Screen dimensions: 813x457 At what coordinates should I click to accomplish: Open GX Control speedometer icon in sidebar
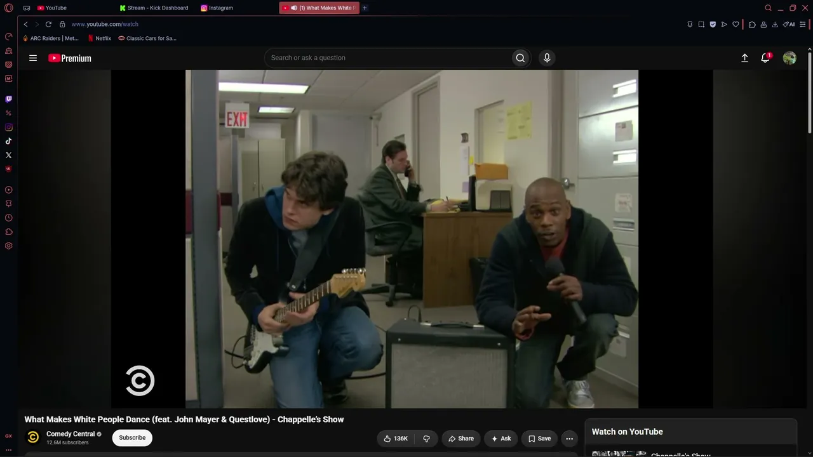point(9,36)
